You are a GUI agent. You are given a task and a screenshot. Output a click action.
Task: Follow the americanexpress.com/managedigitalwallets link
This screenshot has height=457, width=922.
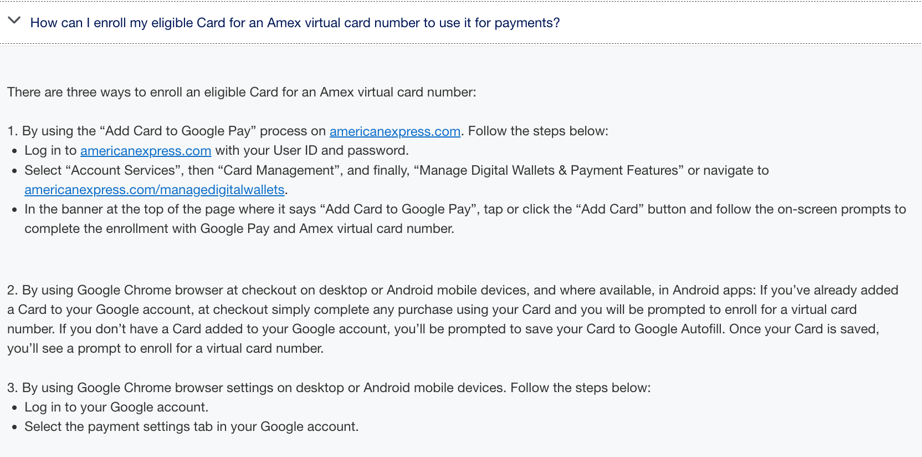pos(155,190)
